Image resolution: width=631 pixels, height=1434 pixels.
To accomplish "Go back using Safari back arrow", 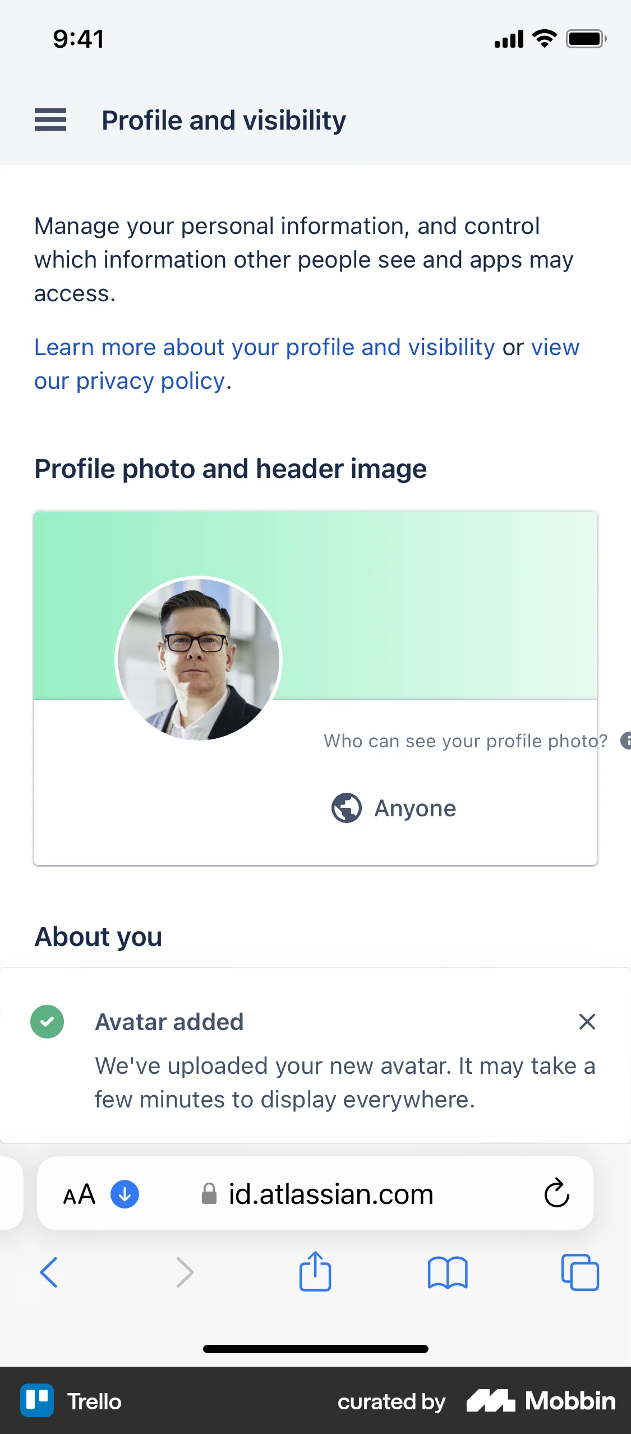I will [49, 1272].
